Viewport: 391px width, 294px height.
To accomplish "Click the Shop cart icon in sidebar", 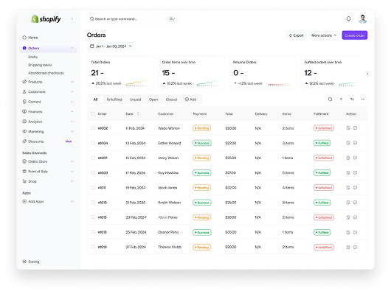I will tap(24, 181).
